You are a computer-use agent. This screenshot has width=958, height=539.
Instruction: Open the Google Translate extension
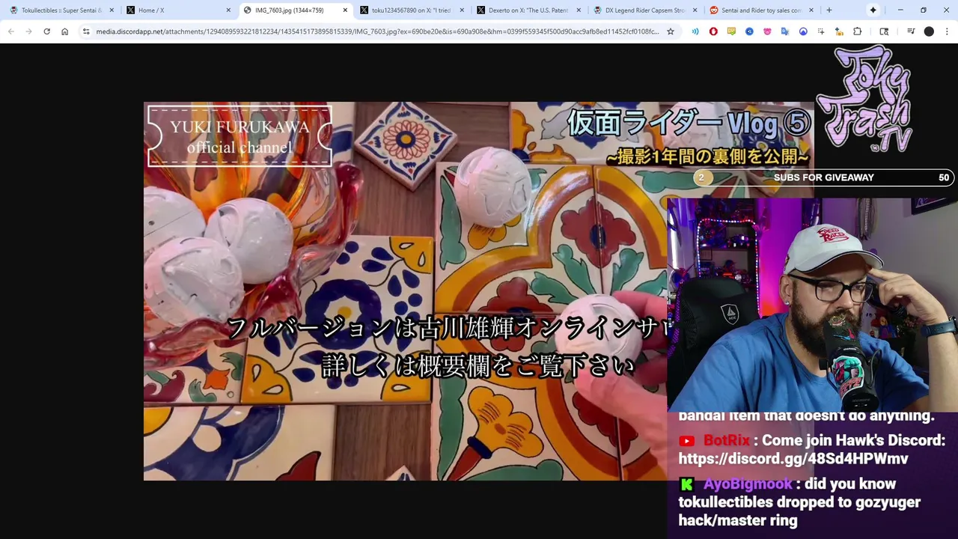[785, 31]
